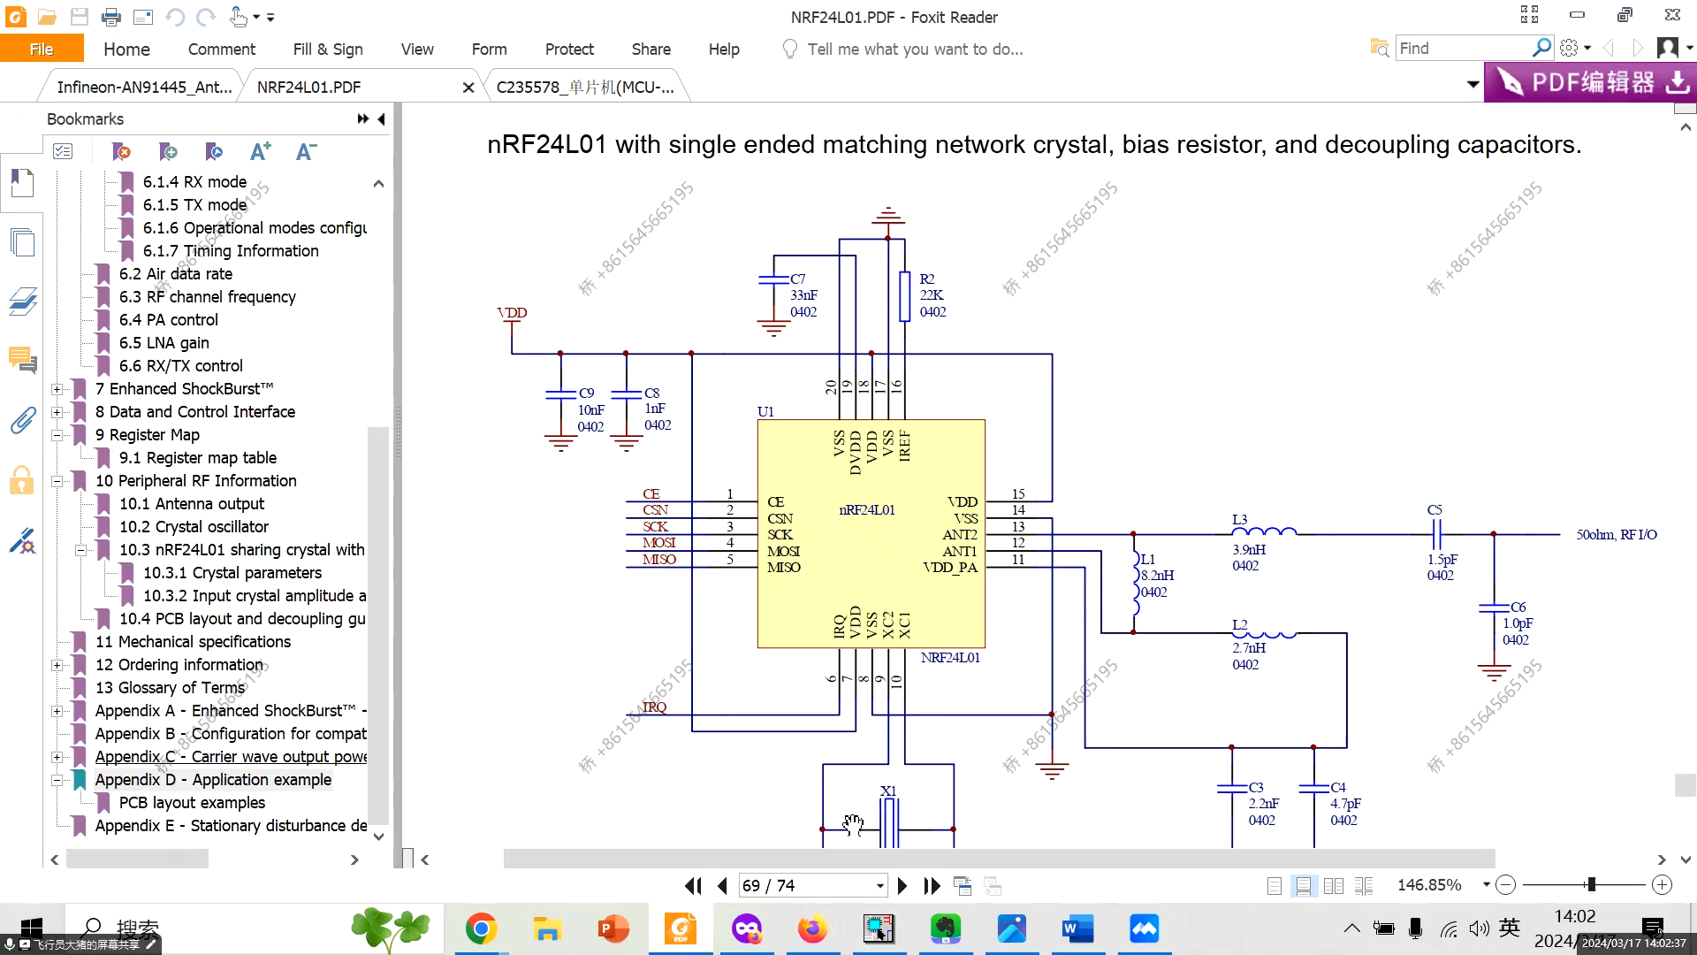Open a file with the folder icon

tap(47, 17)
